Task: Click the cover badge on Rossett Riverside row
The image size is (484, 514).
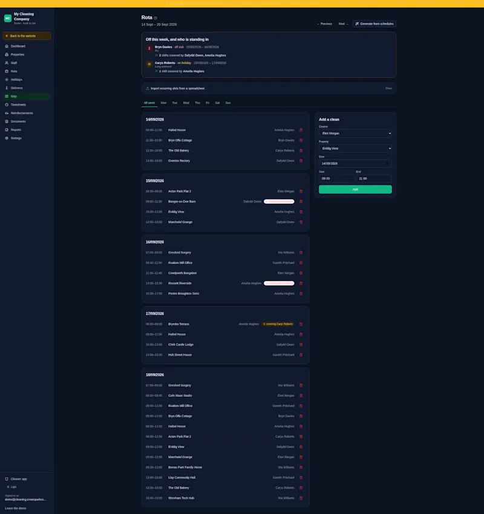Action: pos(279,283)
